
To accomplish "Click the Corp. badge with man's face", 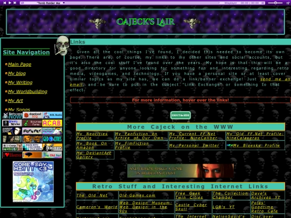I will (x=12, y=147).
